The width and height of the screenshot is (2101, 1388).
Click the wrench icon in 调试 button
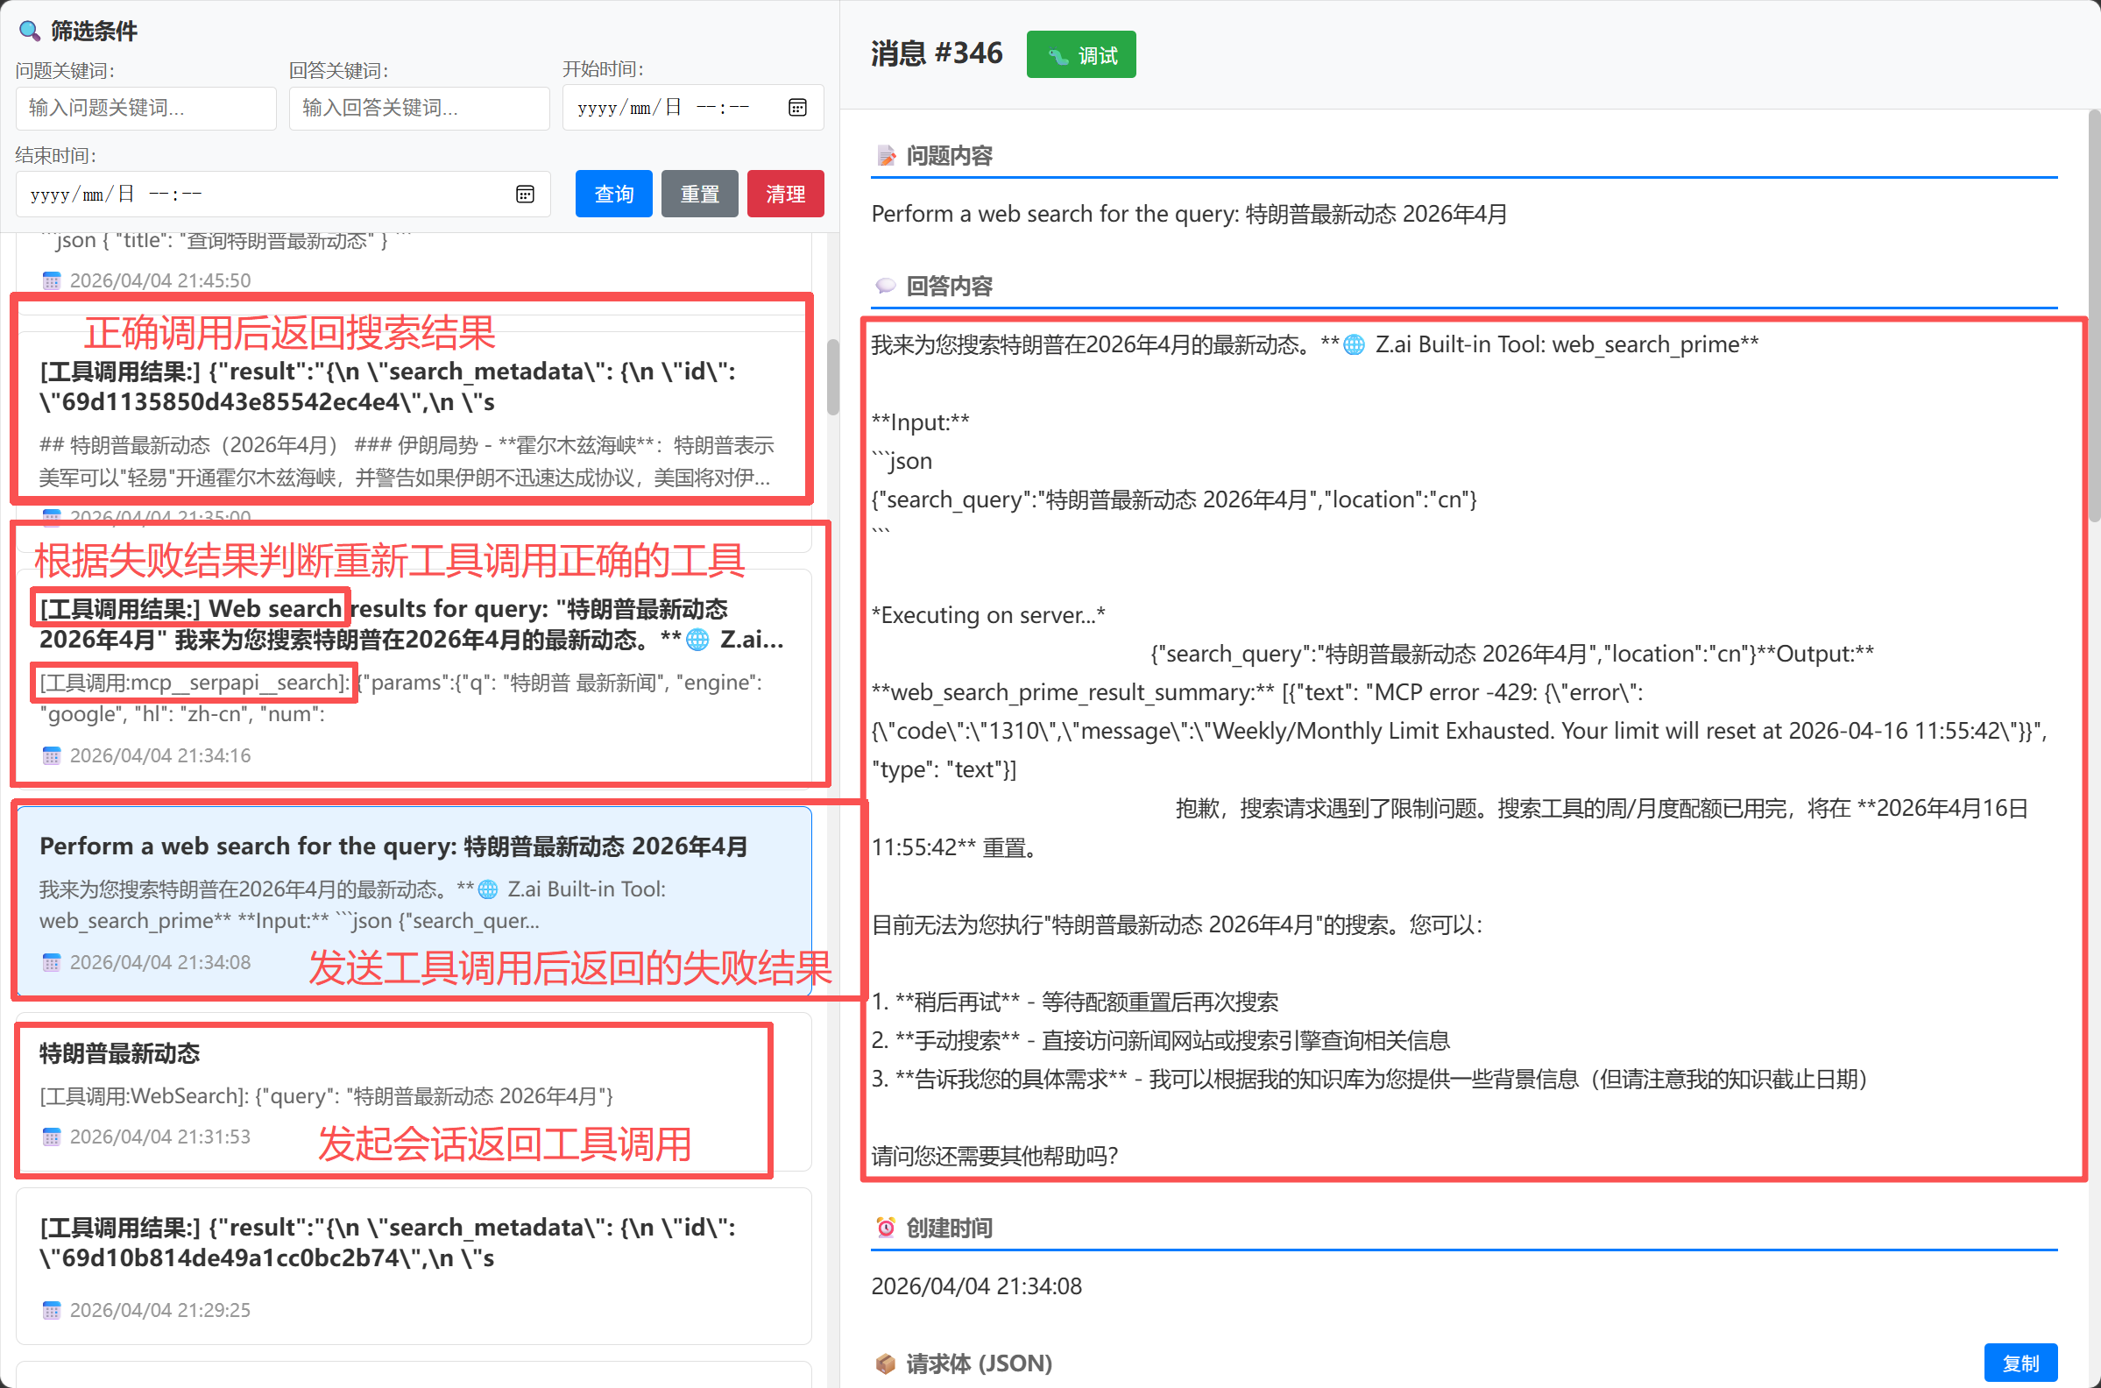click(x=1058, y=56)
